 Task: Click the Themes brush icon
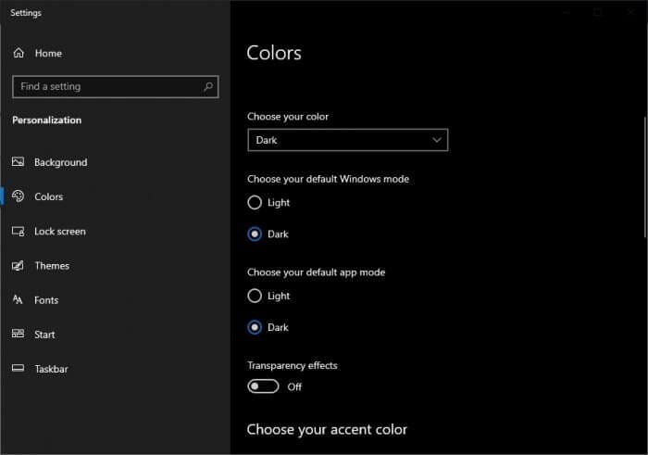click(x=18, y=265)
